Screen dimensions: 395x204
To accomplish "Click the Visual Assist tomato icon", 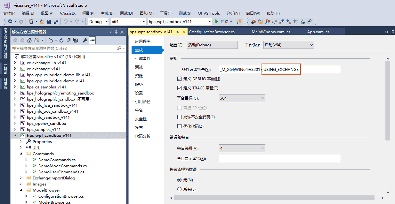I will click(x=253, y=22).
